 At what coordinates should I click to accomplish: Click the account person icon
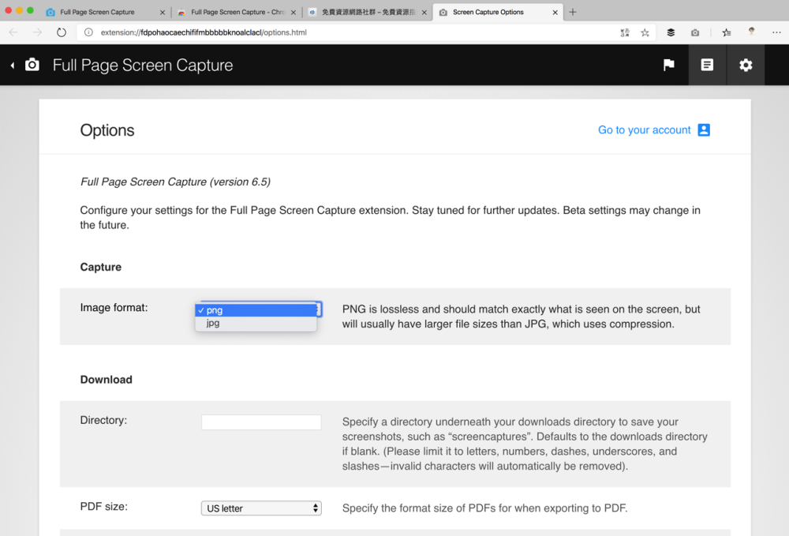pyautogui.click(x=704, y=129)
